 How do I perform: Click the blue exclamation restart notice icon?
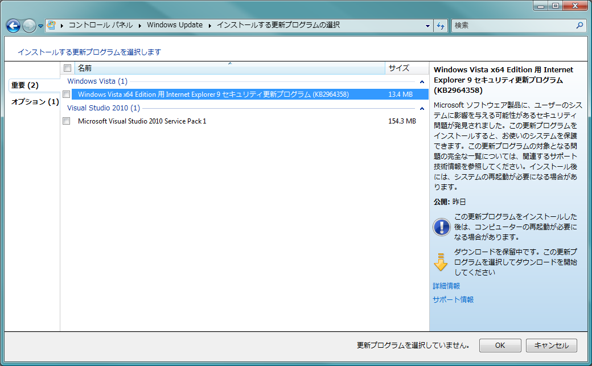pos(441,227)
